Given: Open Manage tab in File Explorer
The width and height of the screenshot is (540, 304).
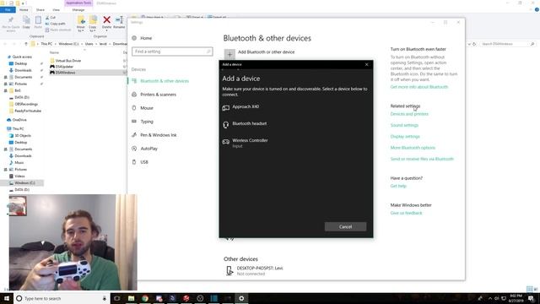Looking at the screenshot, I should pyautogui.click(x=78, y=9).
